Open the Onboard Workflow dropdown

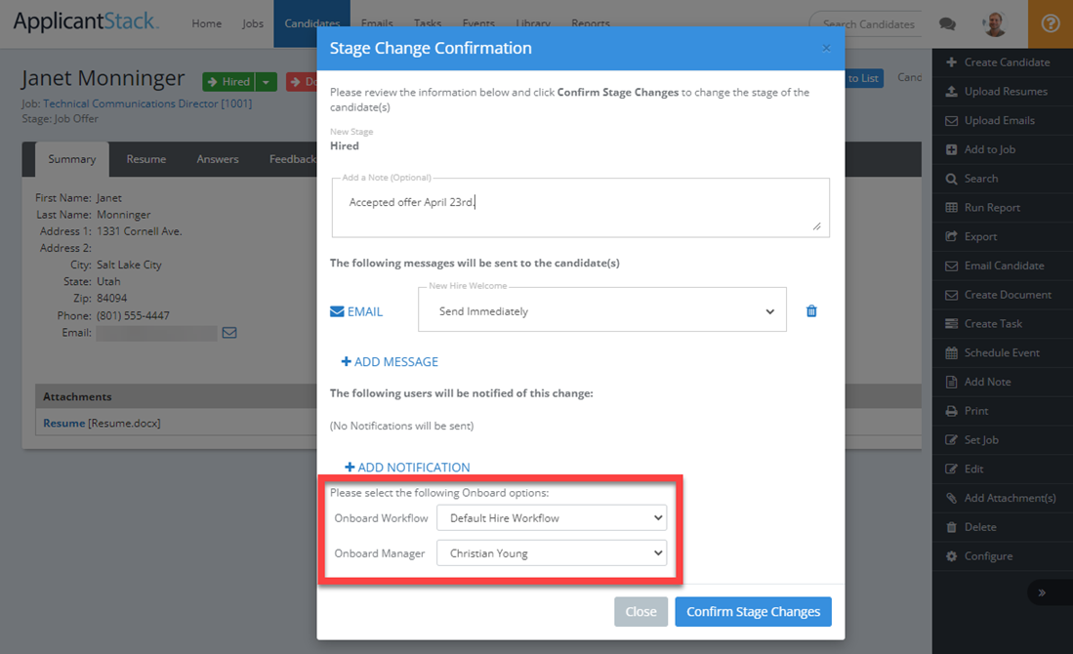(x=552, y=517)
